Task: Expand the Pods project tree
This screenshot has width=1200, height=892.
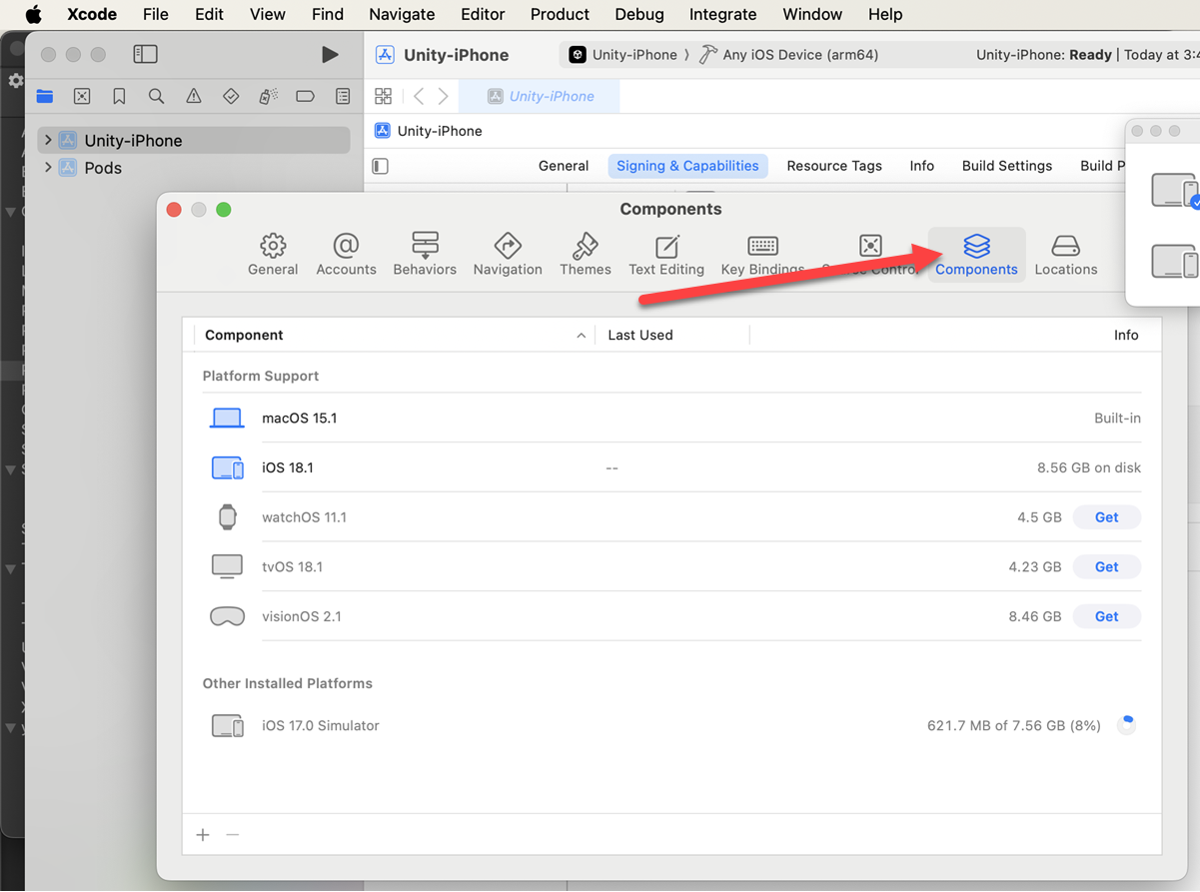Action: (48, 167)
